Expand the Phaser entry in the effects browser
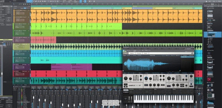This screenshot has width=222, height=108. pos(207,56)
